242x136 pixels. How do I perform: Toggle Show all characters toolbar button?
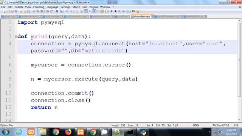90,11
